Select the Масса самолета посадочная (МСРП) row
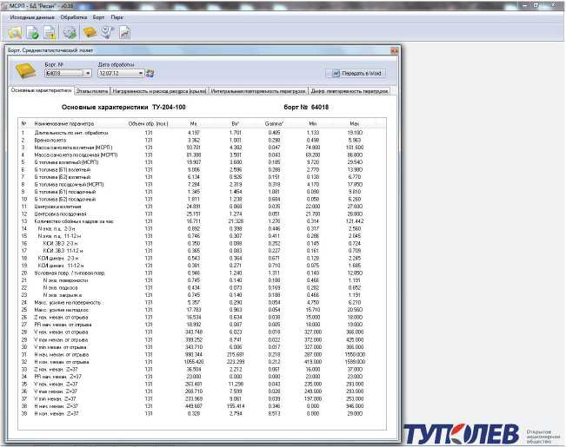Screen dimensions: 566x447 [202, 155]
